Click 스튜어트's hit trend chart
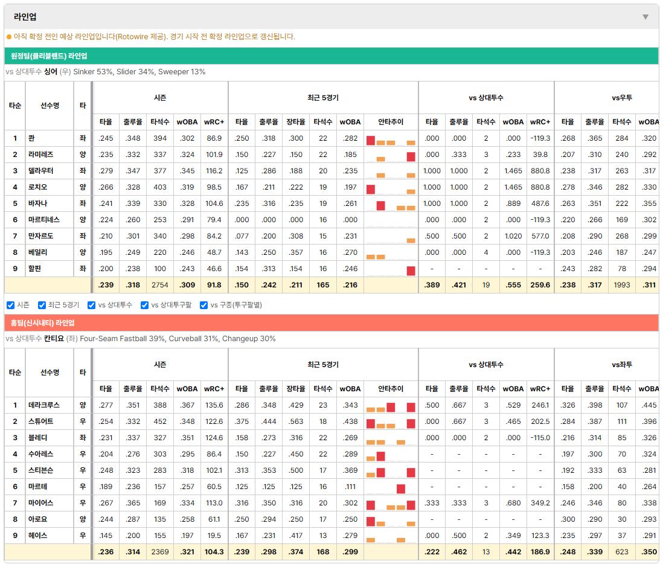The height and width of the screenshot is (567, 663). pos(391,421)
